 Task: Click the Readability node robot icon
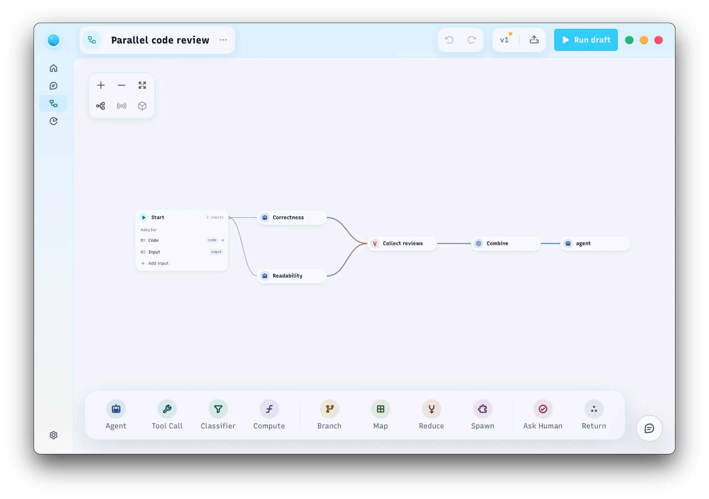265,276
